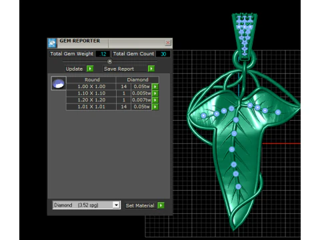Select the 1.01 X 1.01 size cell

91,107
